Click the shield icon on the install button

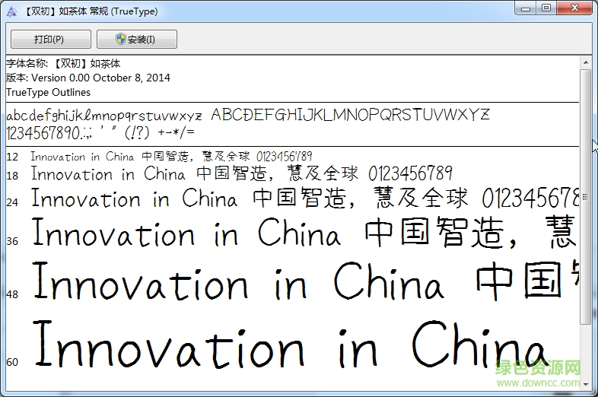click(121, 39)
